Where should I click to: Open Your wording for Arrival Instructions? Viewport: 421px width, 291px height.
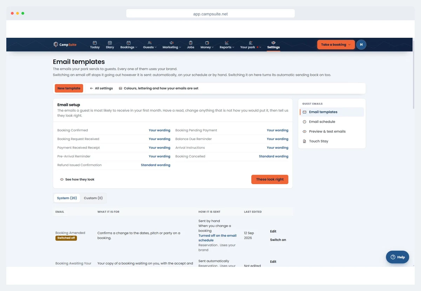278,148
